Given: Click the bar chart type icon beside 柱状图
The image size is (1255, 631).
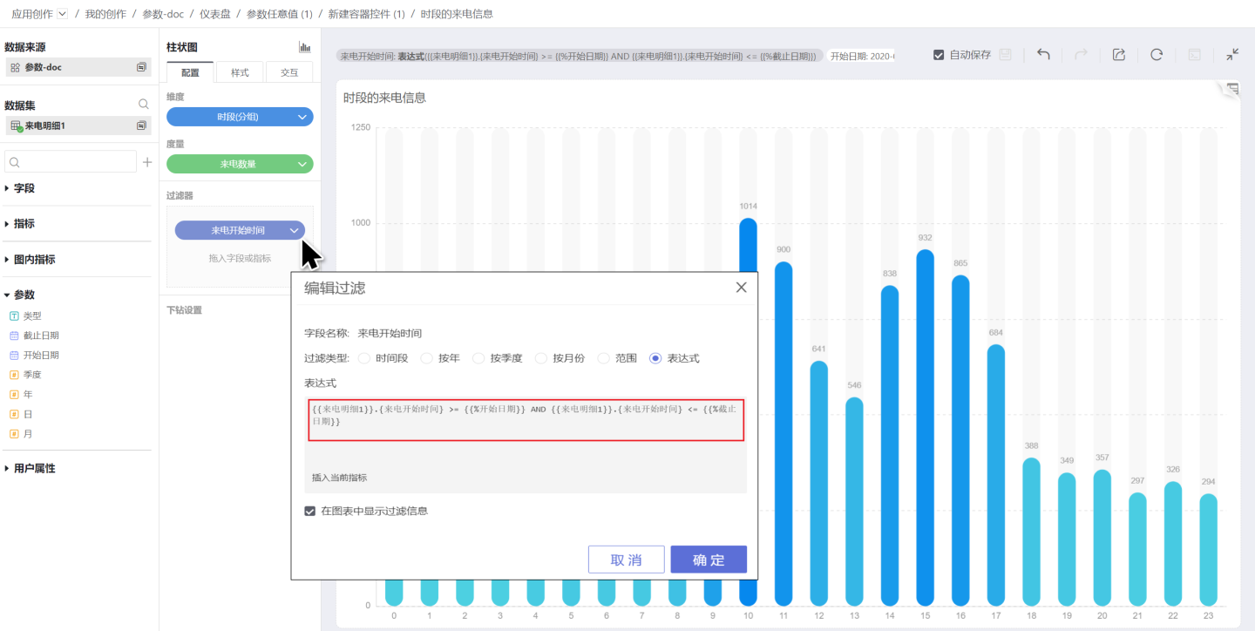Looking at the screenshot, I should click(x=304, y=47).
